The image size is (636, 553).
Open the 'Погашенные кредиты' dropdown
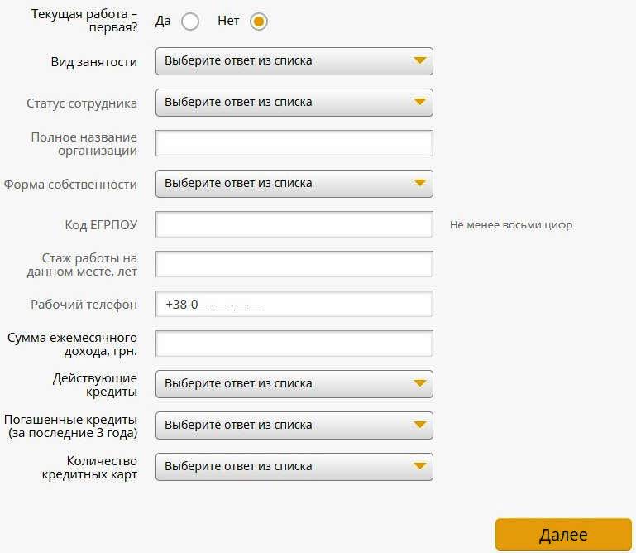[294, 426]
